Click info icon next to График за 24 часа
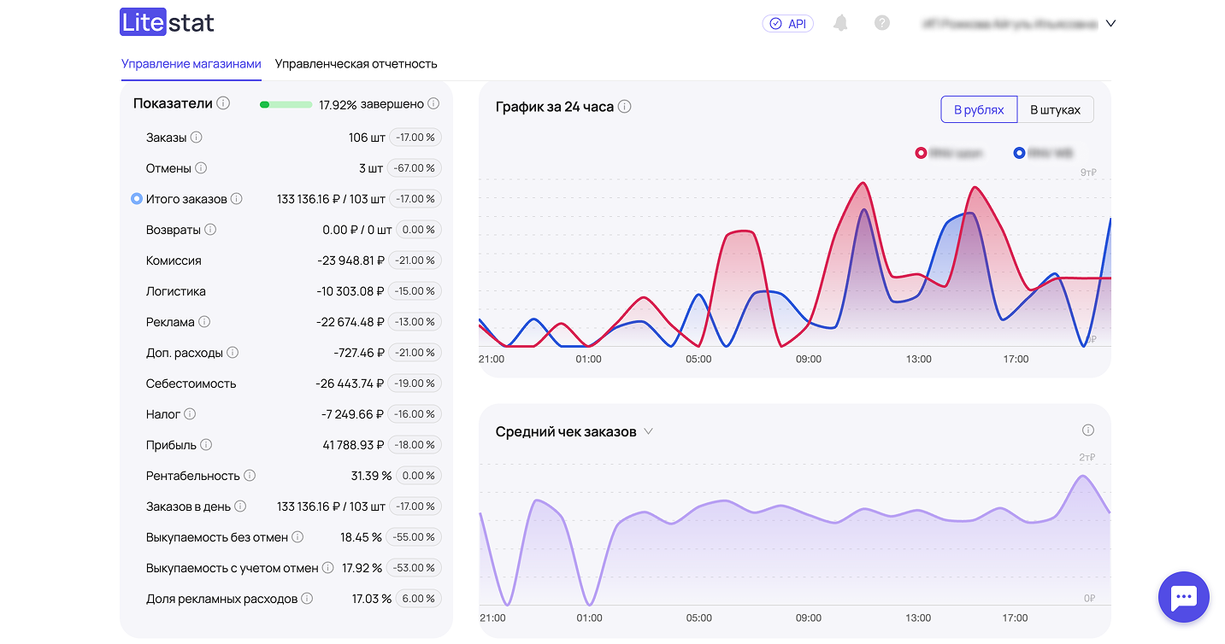Screen dimensions: 1225x644 (625, 107)
